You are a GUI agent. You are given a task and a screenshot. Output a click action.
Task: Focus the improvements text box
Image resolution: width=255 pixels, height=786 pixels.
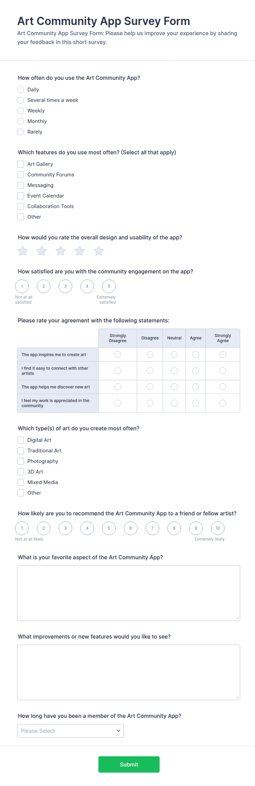[128, 672]
